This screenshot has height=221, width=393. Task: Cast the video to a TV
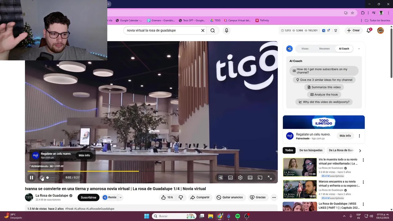(260, 177)
